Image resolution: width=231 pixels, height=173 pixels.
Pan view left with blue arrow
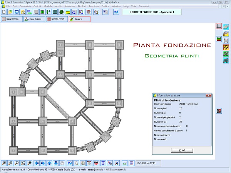[36, 163]
